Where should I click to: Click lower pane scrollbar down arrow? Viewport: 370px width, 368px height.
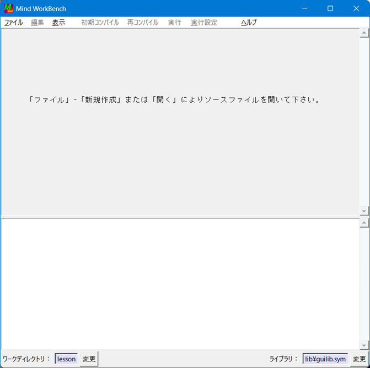pos(364,345)
